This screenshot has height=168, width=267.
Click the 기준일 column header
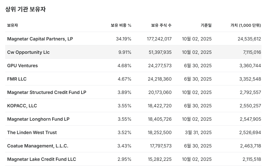coord(206,25)
